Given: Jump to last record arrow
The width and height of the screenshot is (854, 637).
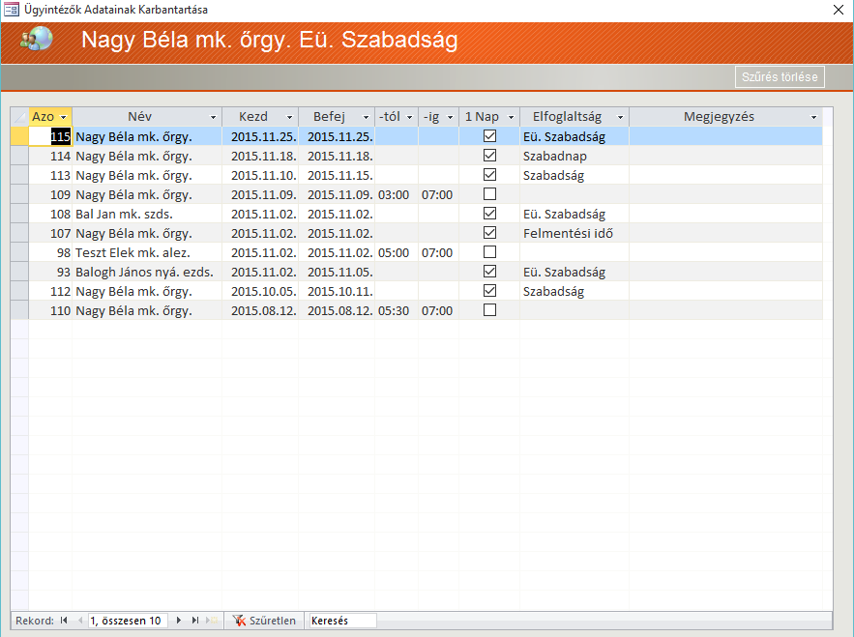Looking at the screenshot, I should [x=195, y=621].
